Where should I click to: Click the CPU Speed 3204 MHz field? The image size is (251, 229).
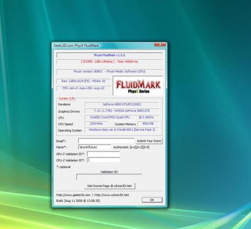96,124
